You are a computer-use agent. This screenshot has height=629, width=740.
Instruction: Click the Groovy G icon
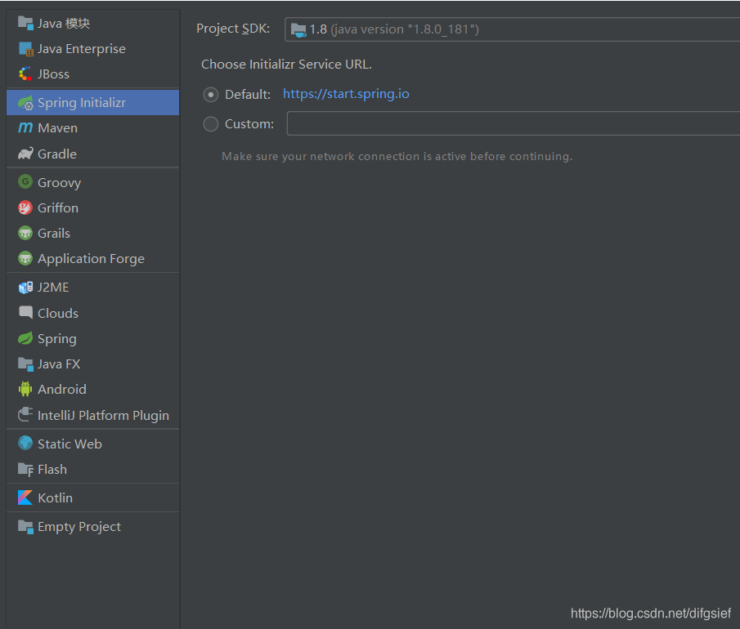coord(25,182)
